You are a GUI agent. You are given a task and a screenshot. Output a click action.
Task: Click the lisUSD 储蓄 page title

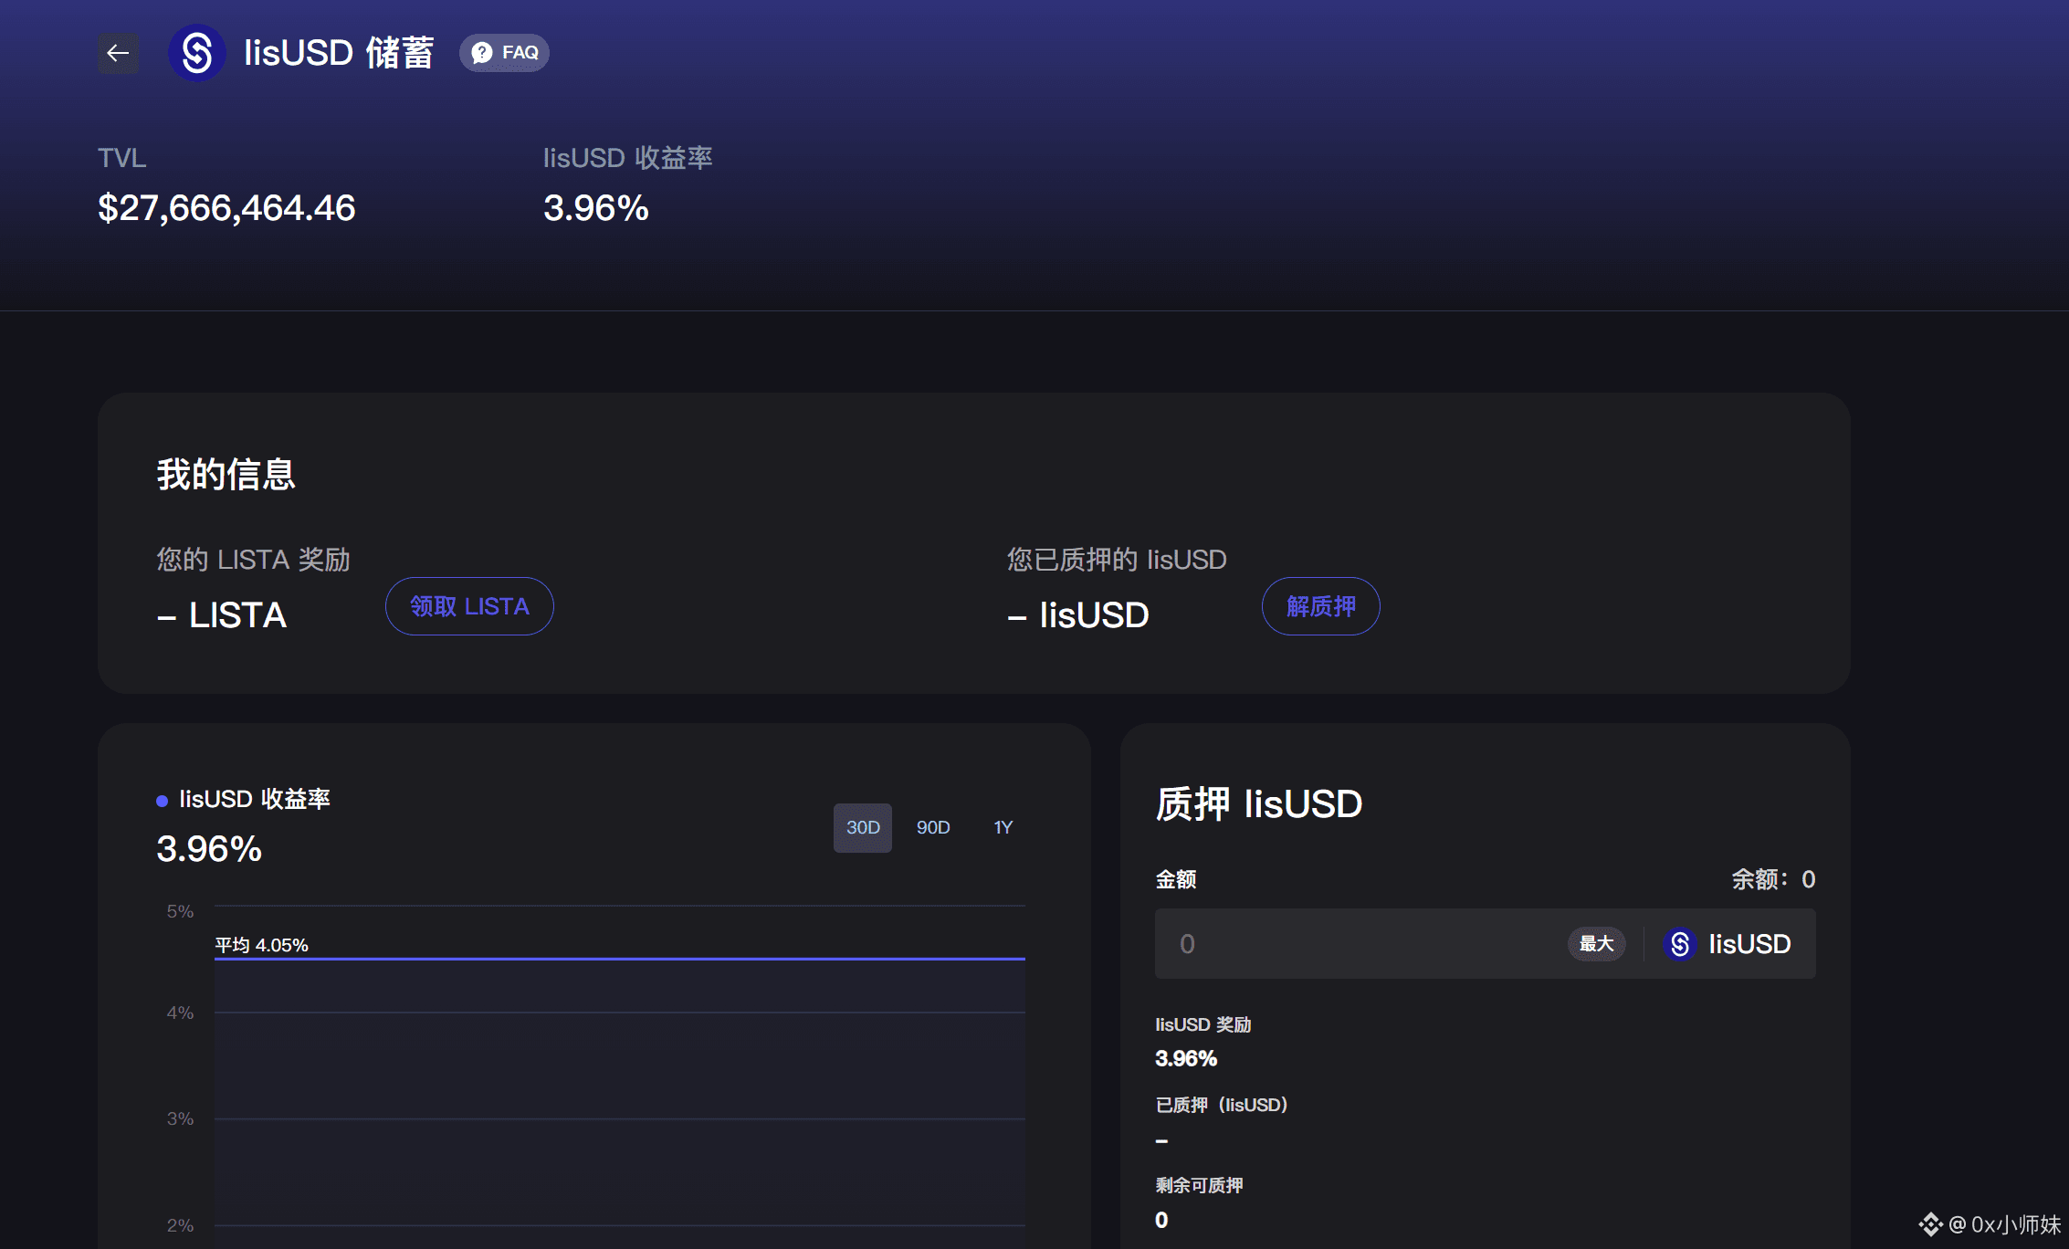pos(338,53)
